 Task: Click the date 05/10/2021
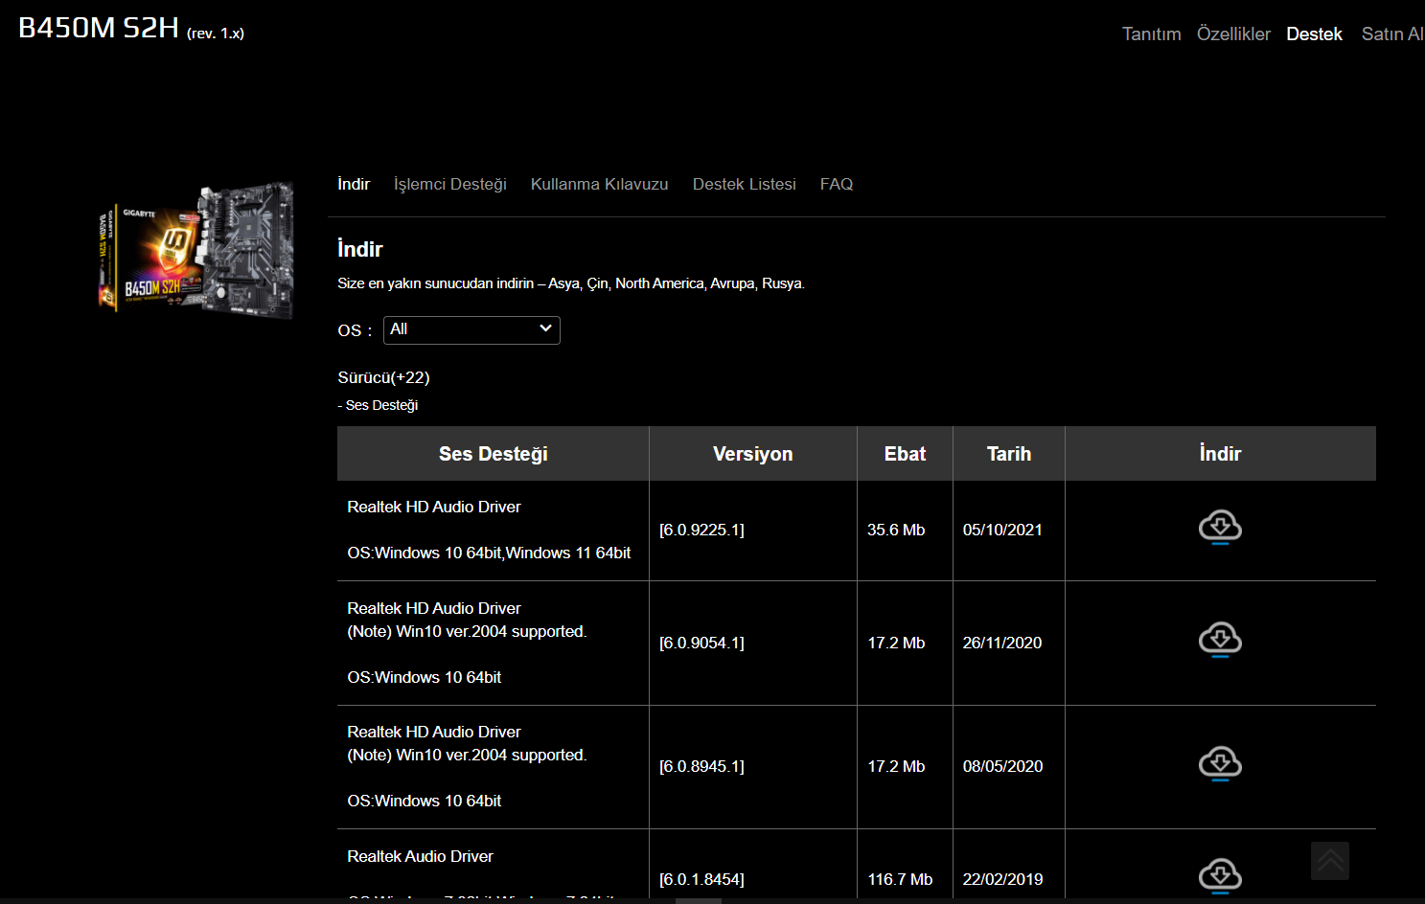[x=1002, y=530]
